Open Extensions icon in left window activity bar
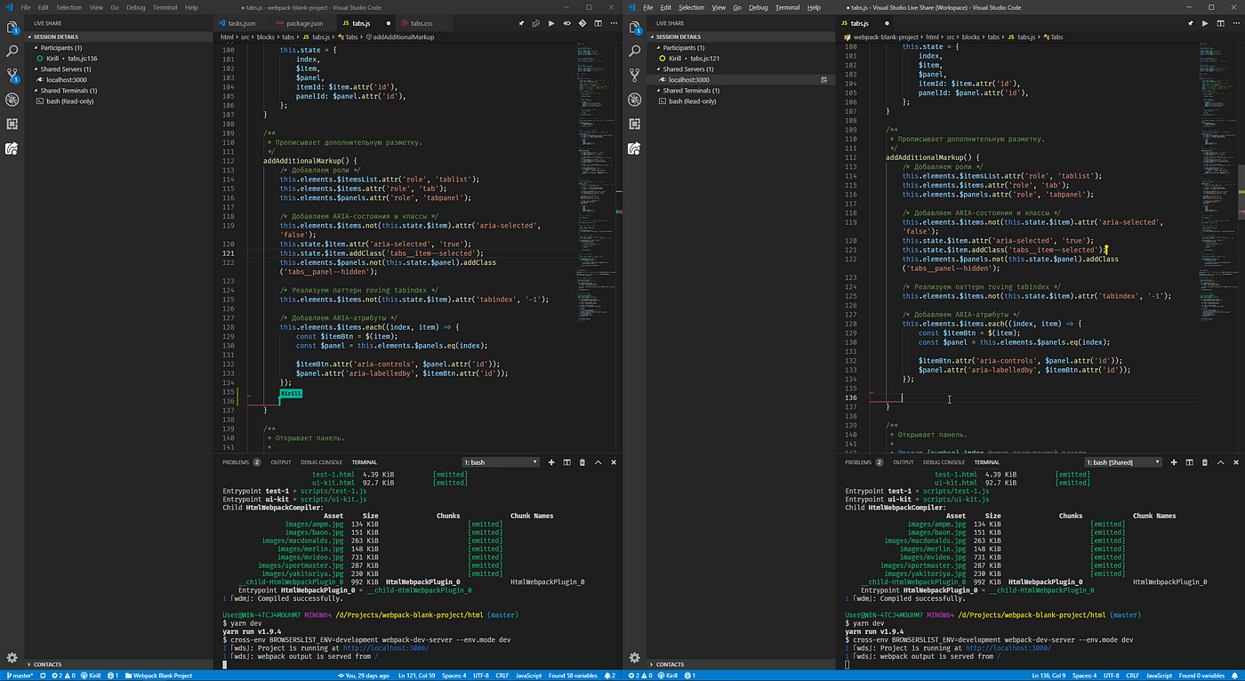Viewport: 1245px width, 681px height. [12, 124]
